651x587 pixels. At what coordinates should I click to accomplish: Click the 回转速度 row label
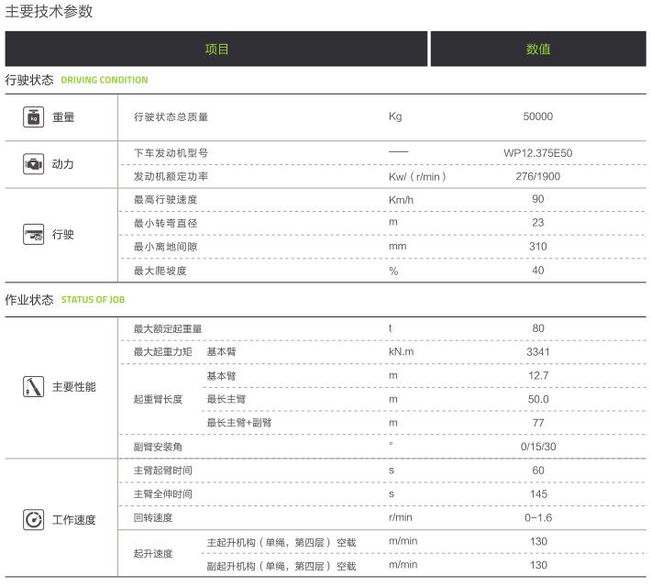click(x=153, y=517)
